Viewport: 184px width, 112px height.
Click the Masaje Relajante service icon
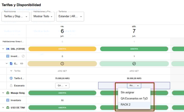(x=7, y=93)
